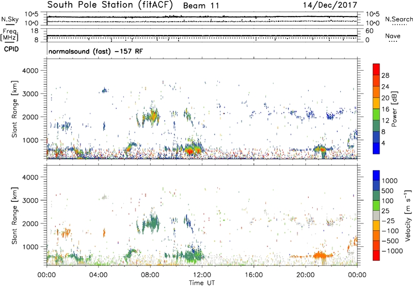Click the 3000 tick in the velocity panel
Screen dimensions: 413x286
pos(30,200)
